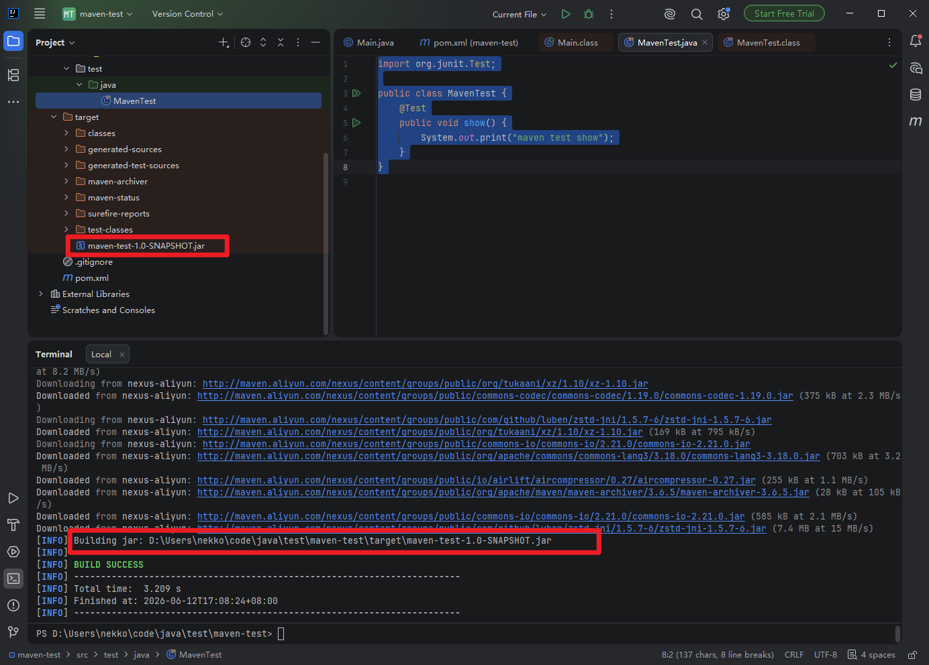Expand the surefire-reports folder
The width and height of the screenshot is (929, 665).
[x=66, y=213]
